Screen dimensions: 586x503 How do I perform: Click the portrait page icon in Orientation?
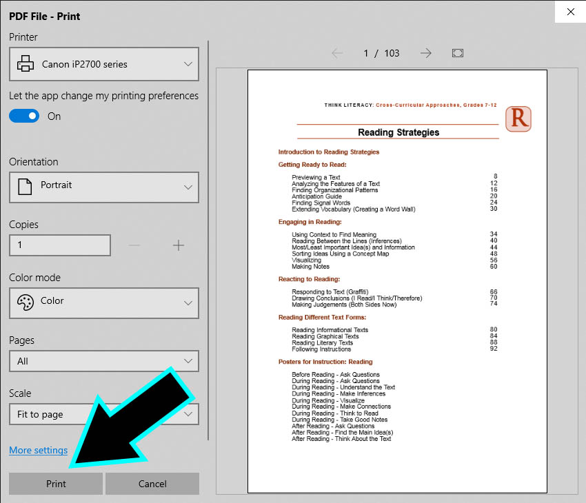25,186
